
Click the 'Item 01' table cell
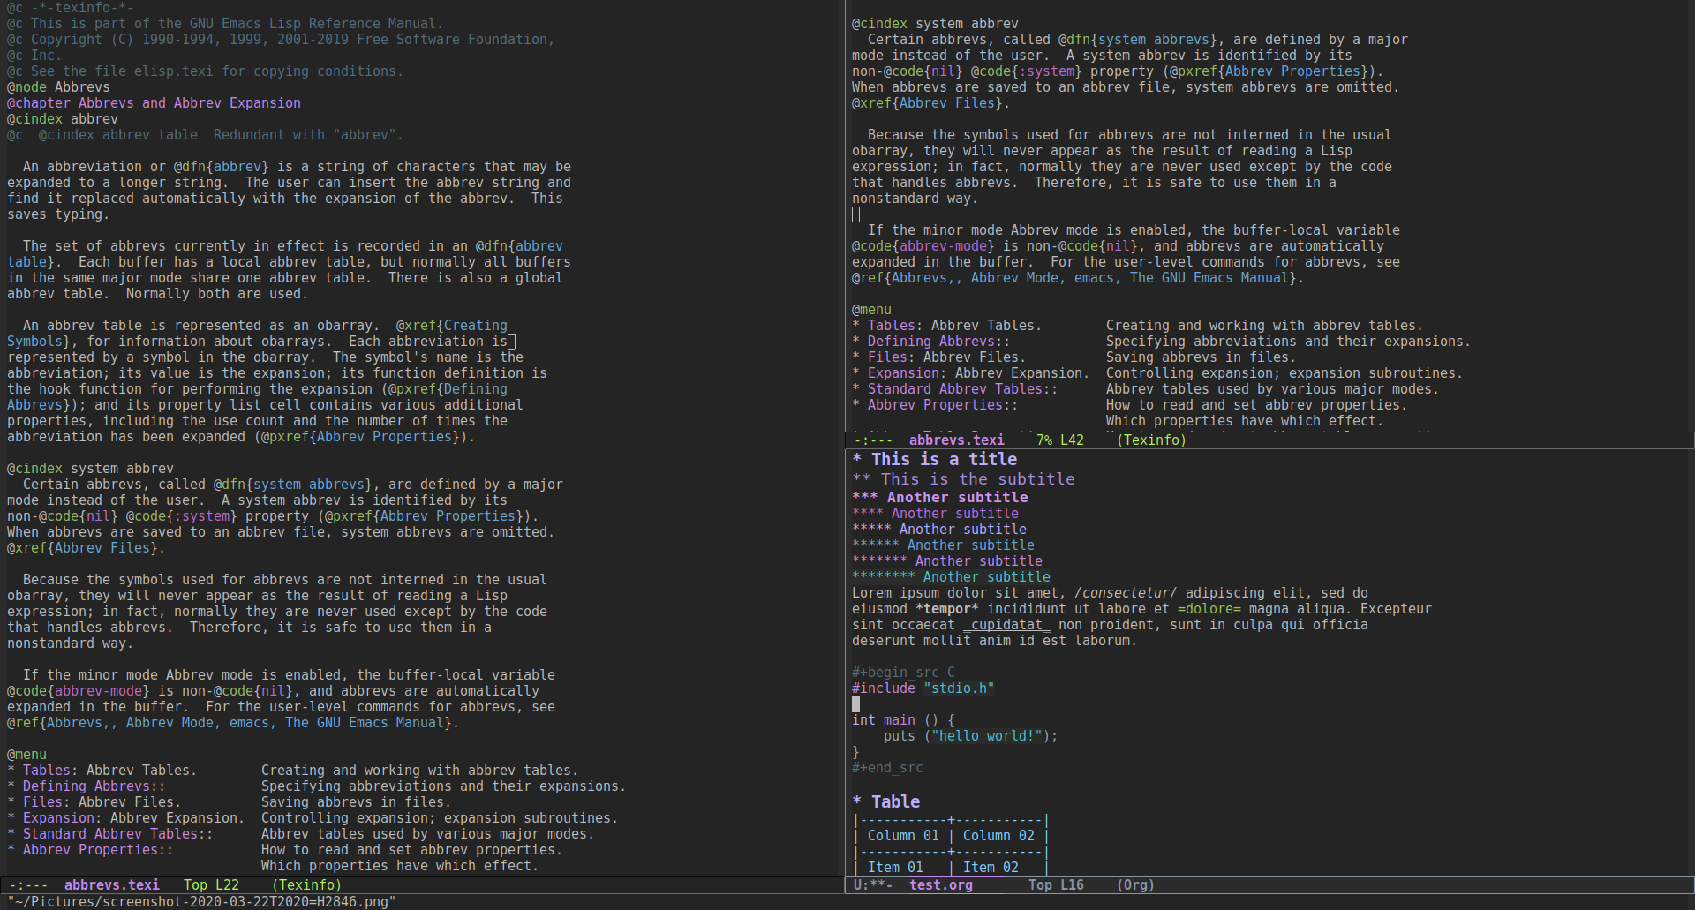point(895,867)
